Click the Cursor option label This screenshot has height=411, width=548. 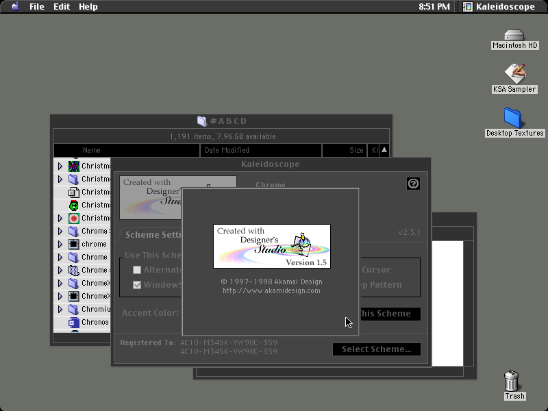376,270
